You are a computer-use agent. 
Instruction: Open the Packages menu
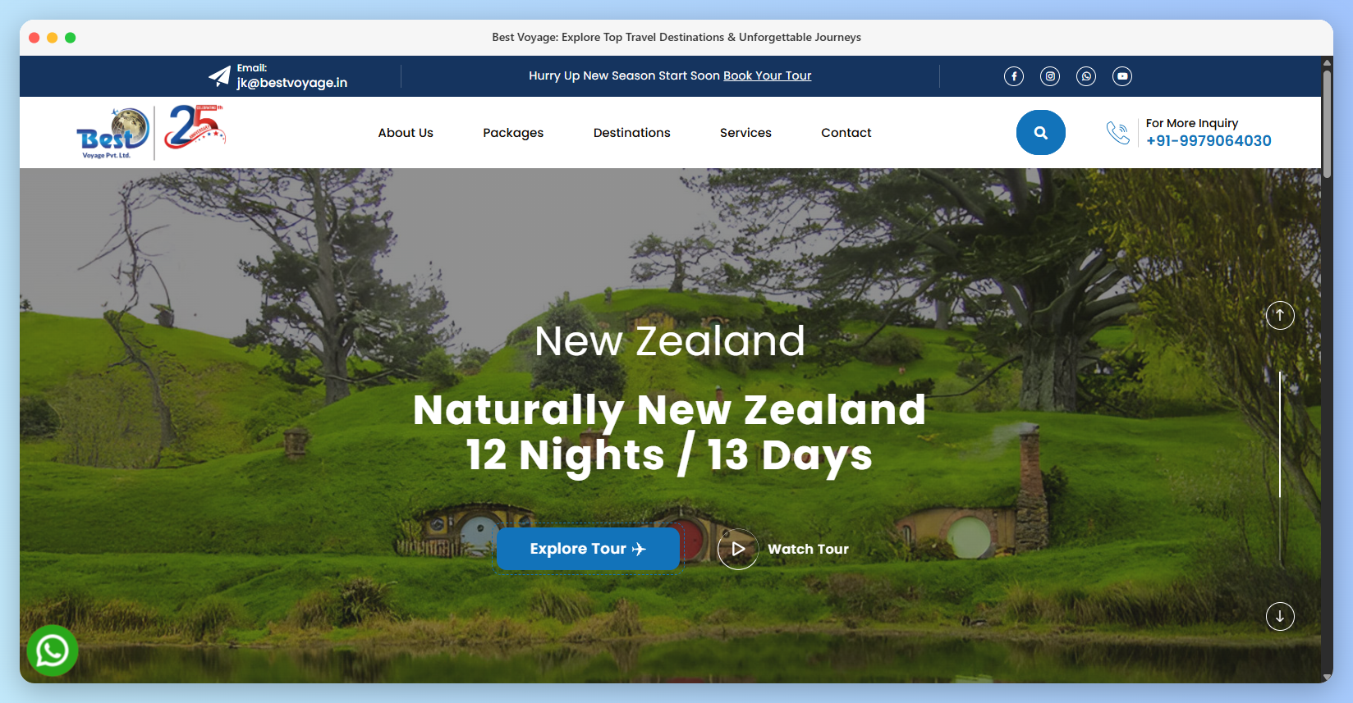pyautogui.click(x=513, y=133)
